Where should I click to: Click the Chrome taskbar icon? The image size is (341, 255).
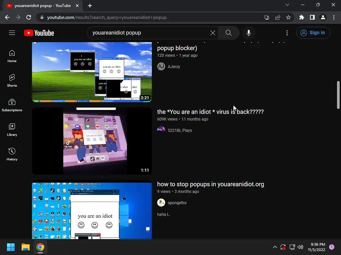(x=40, y=247)
